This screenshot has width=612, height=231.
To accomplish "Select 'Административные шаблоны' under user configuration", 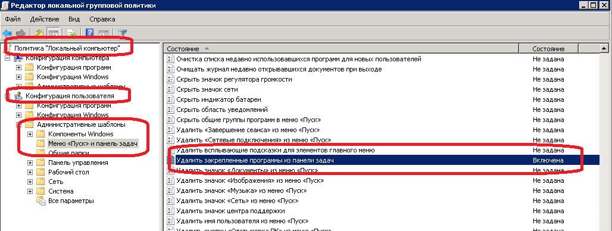I will coord(81,125).
